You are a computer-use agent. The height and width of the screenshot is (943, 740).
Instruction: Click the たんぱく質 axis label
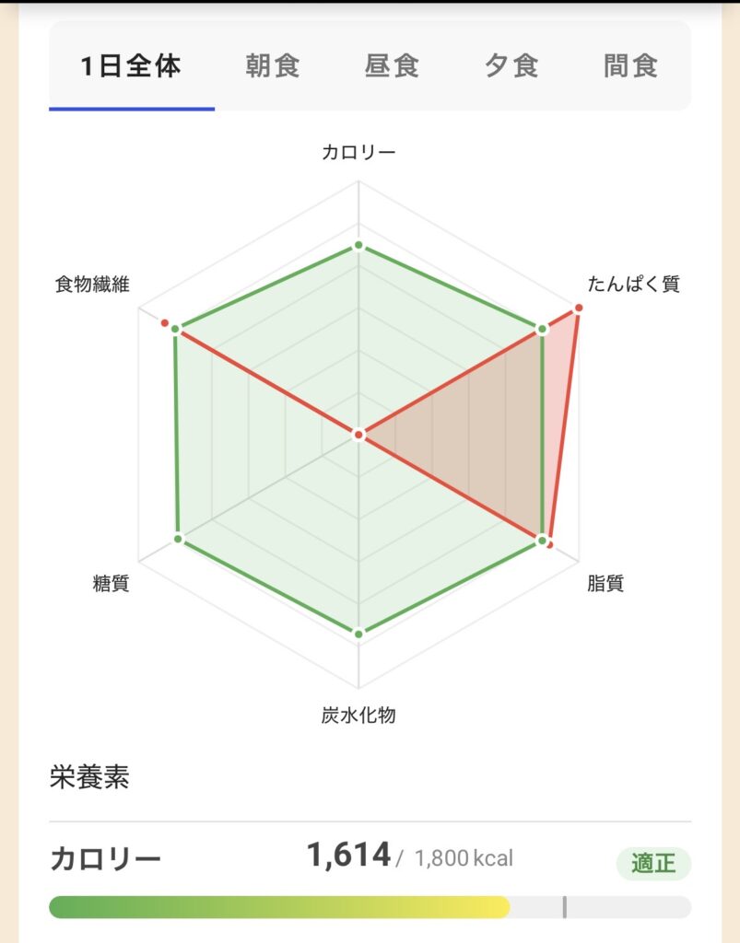pos(634,285)
